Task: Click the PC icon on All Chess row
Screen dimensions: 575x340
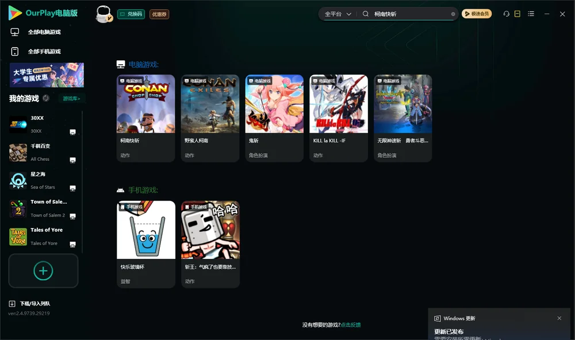Action: [x=72, y=160]
